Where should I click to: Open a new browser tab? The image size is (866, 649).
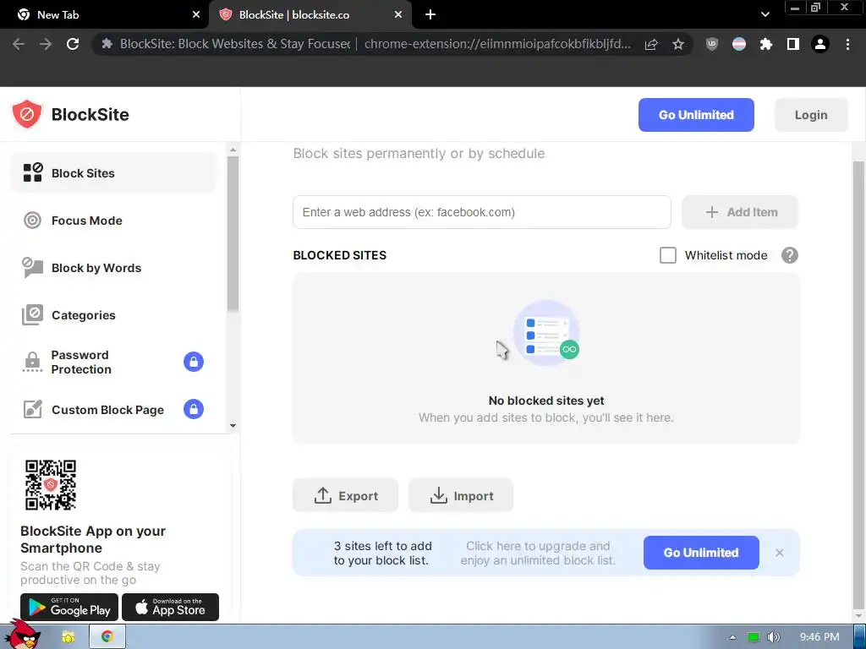(x=430, y=15)
